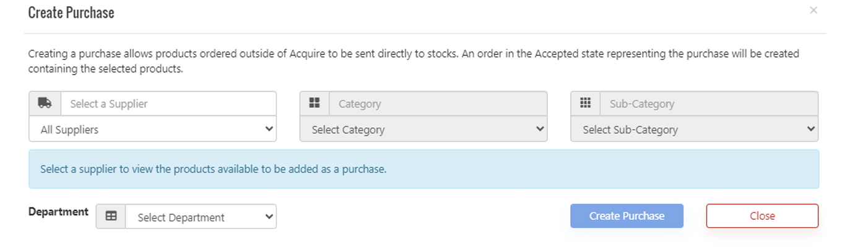Click the All Suppliers chevron arrow
Image resolution: width=842 pixels, height=247 pixels.
[x=269, y=129]
